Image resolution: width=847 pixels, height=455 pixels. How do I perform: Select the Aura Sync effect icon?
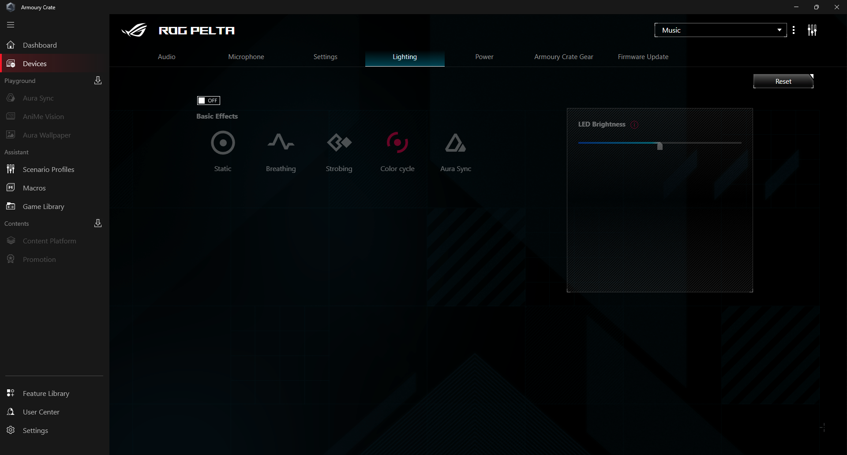coord(455,143)
